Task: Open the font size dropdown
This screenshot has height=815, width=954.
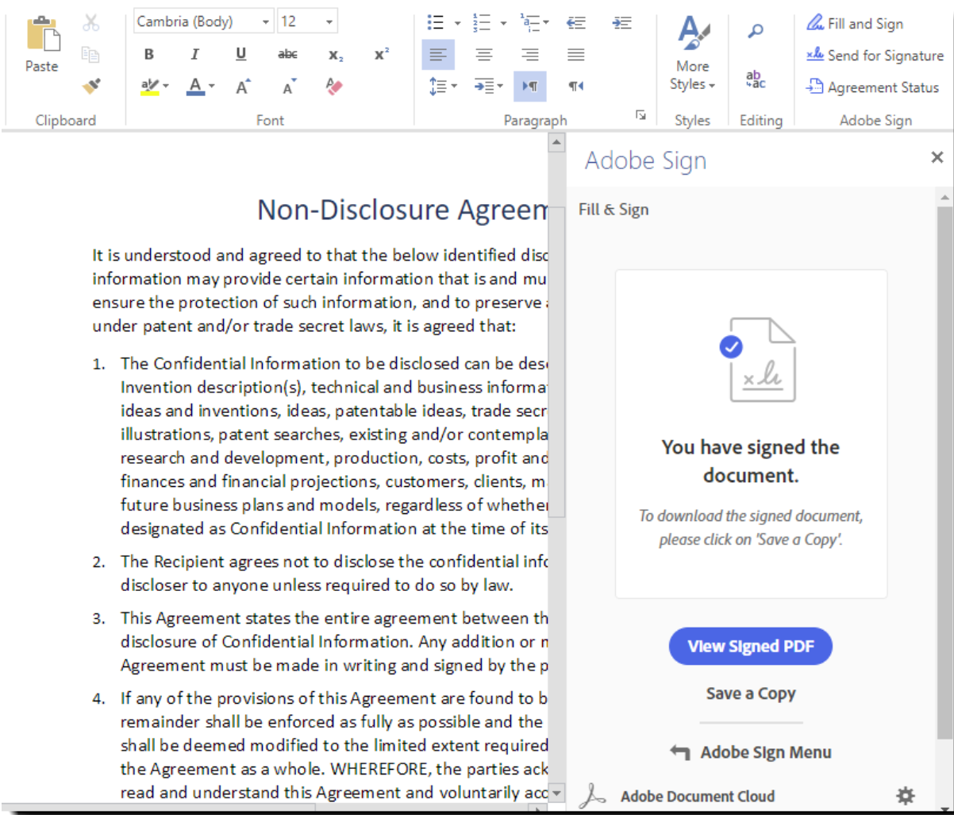Action: (329, 21)
